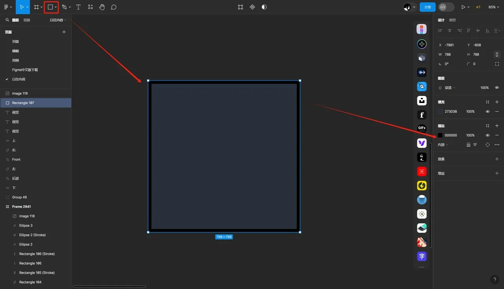Open the purple 字 plugin icon
This screenshot has height=289, width=504.
click(x=422, y=256)
